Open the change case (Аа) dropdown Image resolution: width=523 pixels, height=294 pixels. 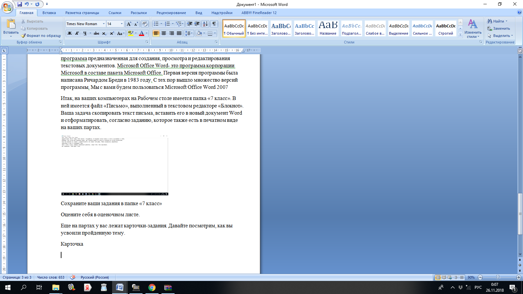coord(121,33)
